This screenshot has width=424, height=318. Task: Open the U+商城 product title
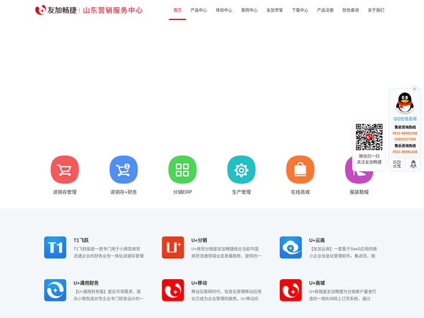point(317,283)
